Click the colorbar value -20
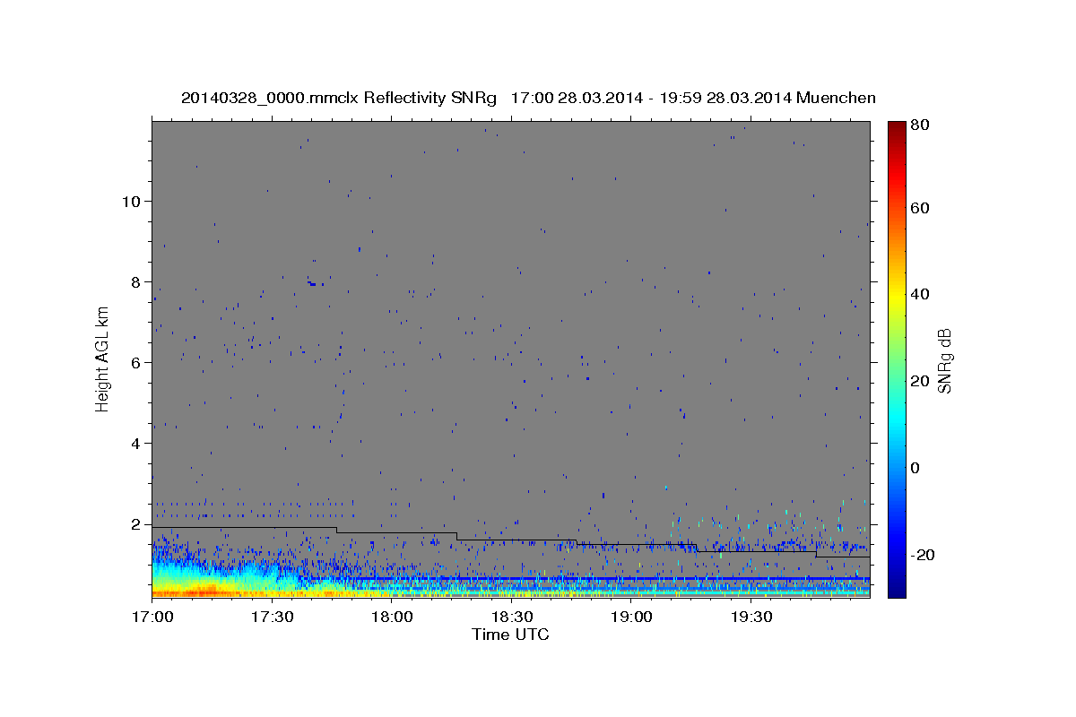This screenshot has width=1076, height=717. 924,555
